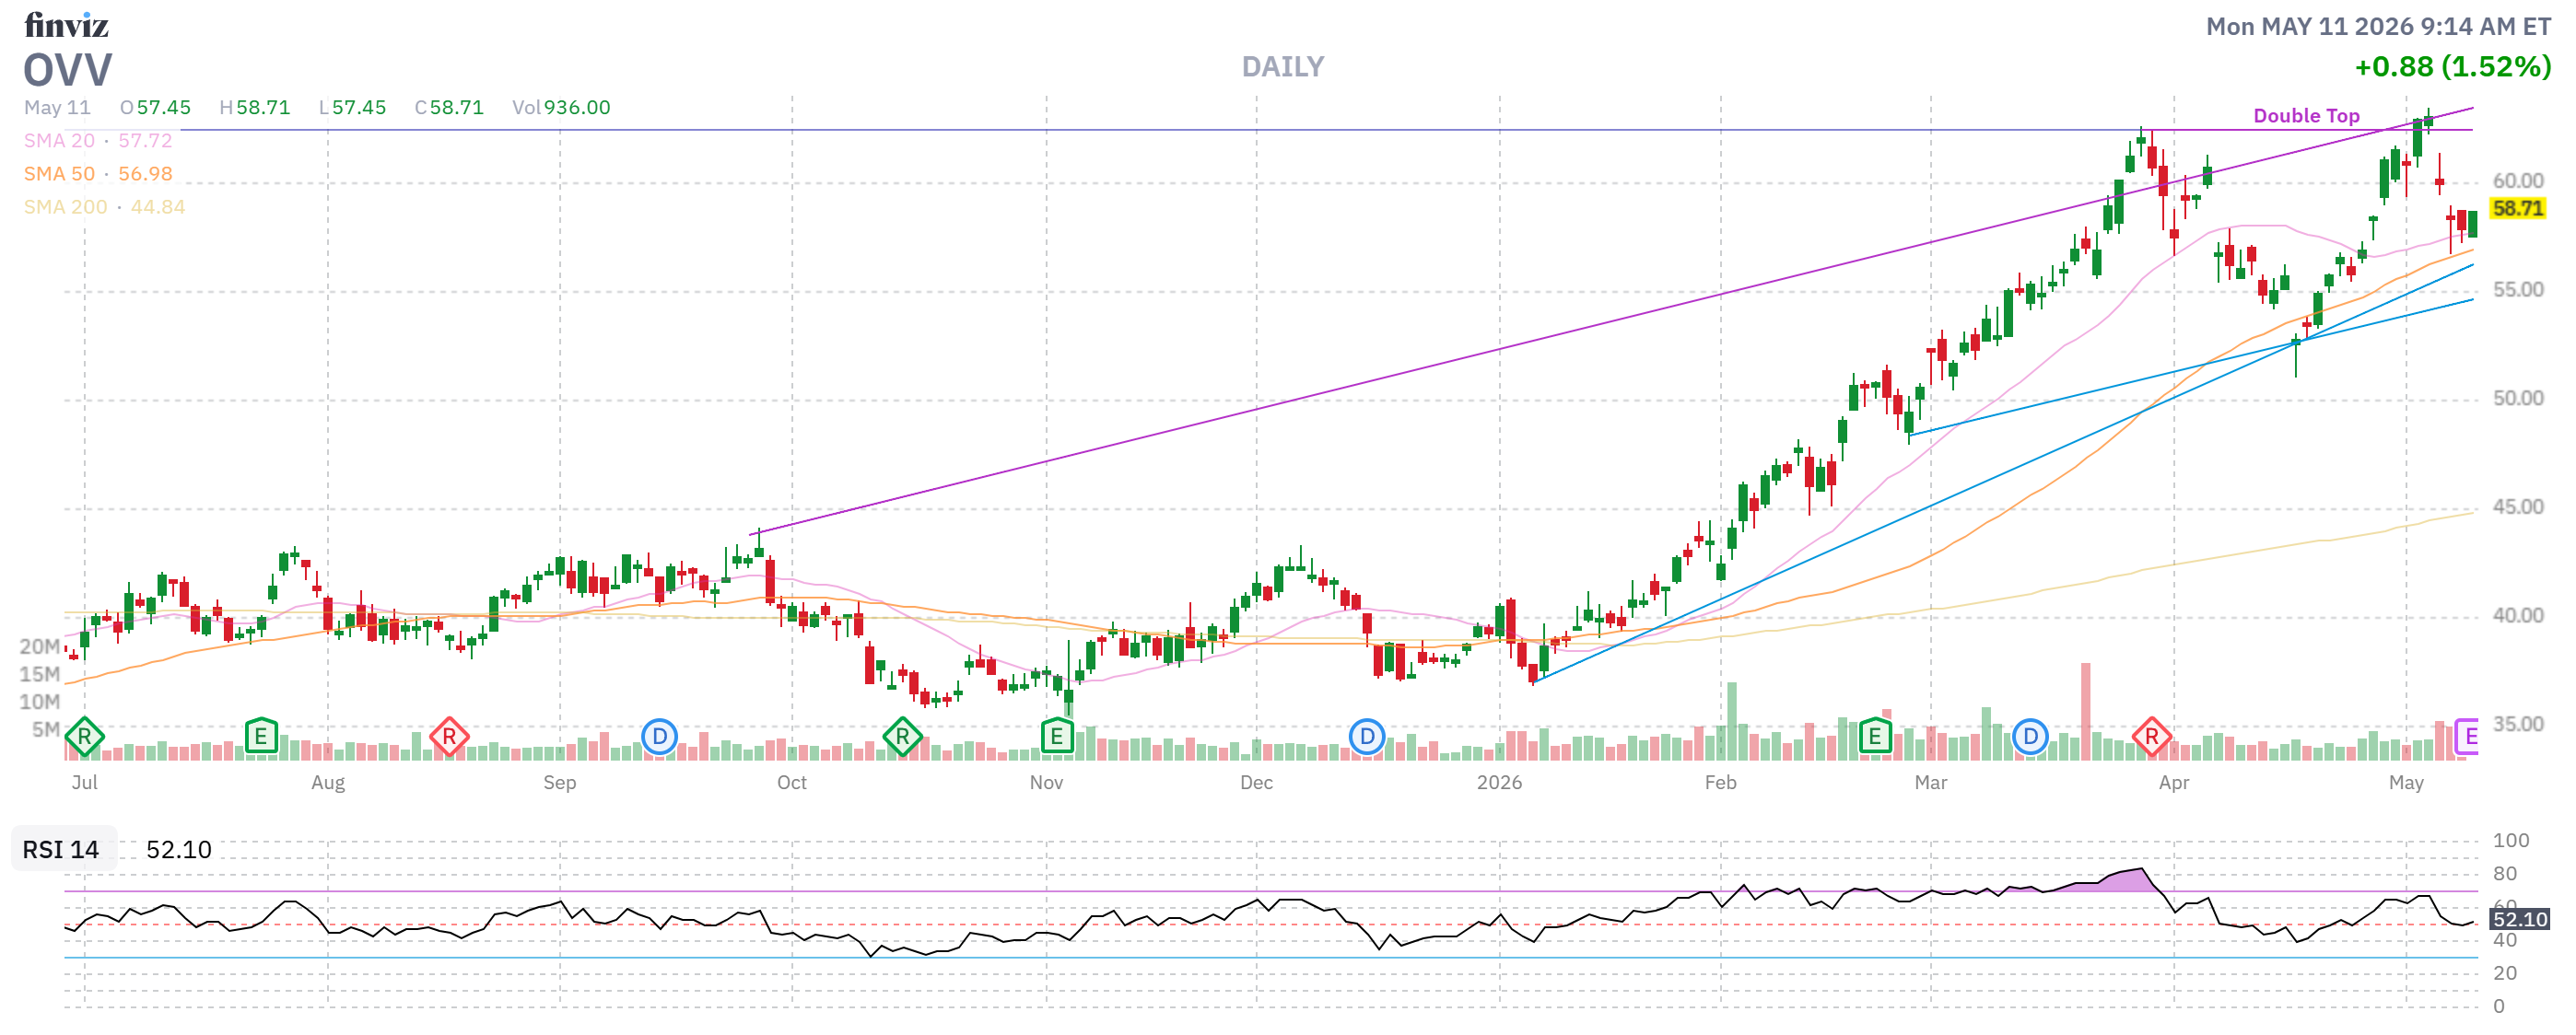Click the green E earnings marker in late February
The height and width of the screenshot is (1035, 2576).
[1875, 738]
